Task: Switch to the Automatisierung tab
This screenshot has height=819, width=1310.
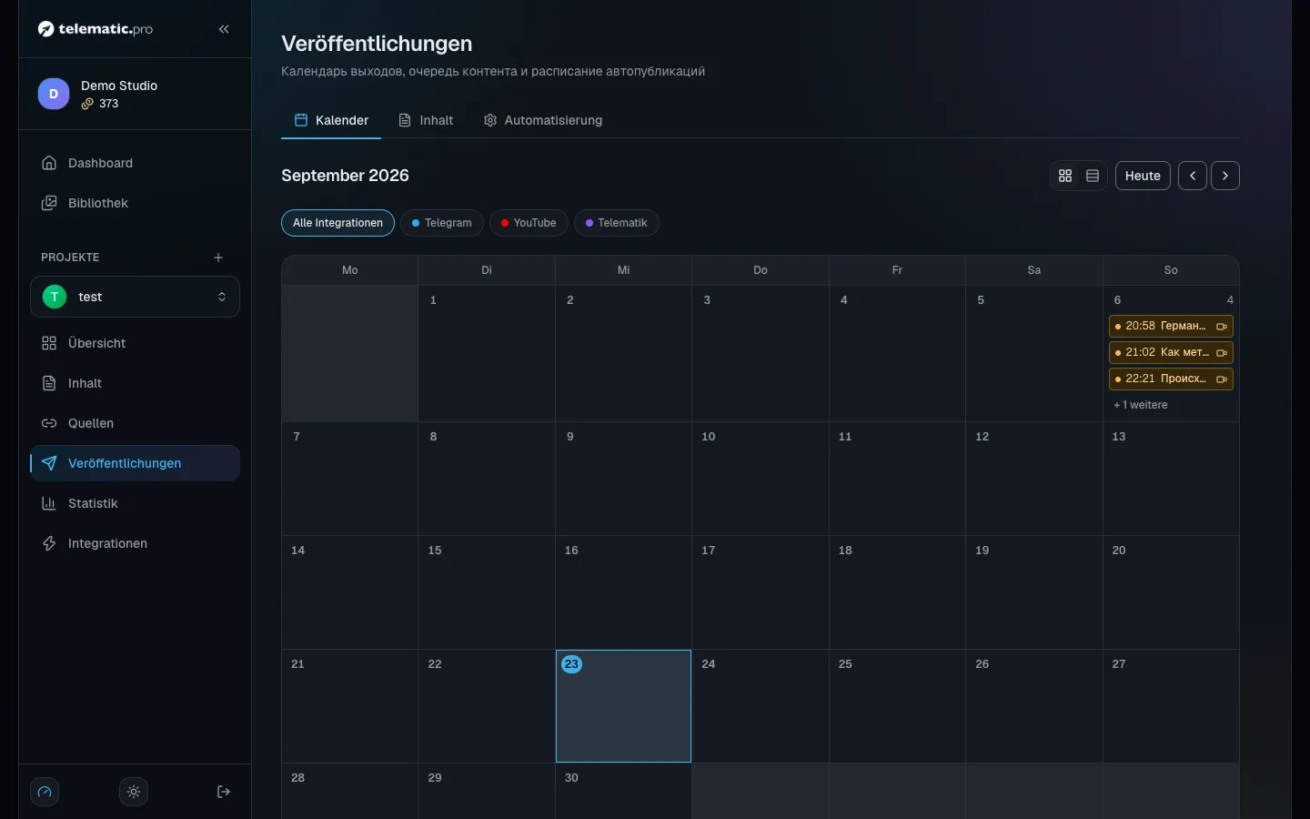Action: [543, 120]
